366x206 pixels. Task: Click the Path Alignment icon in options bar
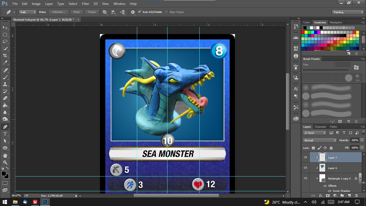pos(114,12)
